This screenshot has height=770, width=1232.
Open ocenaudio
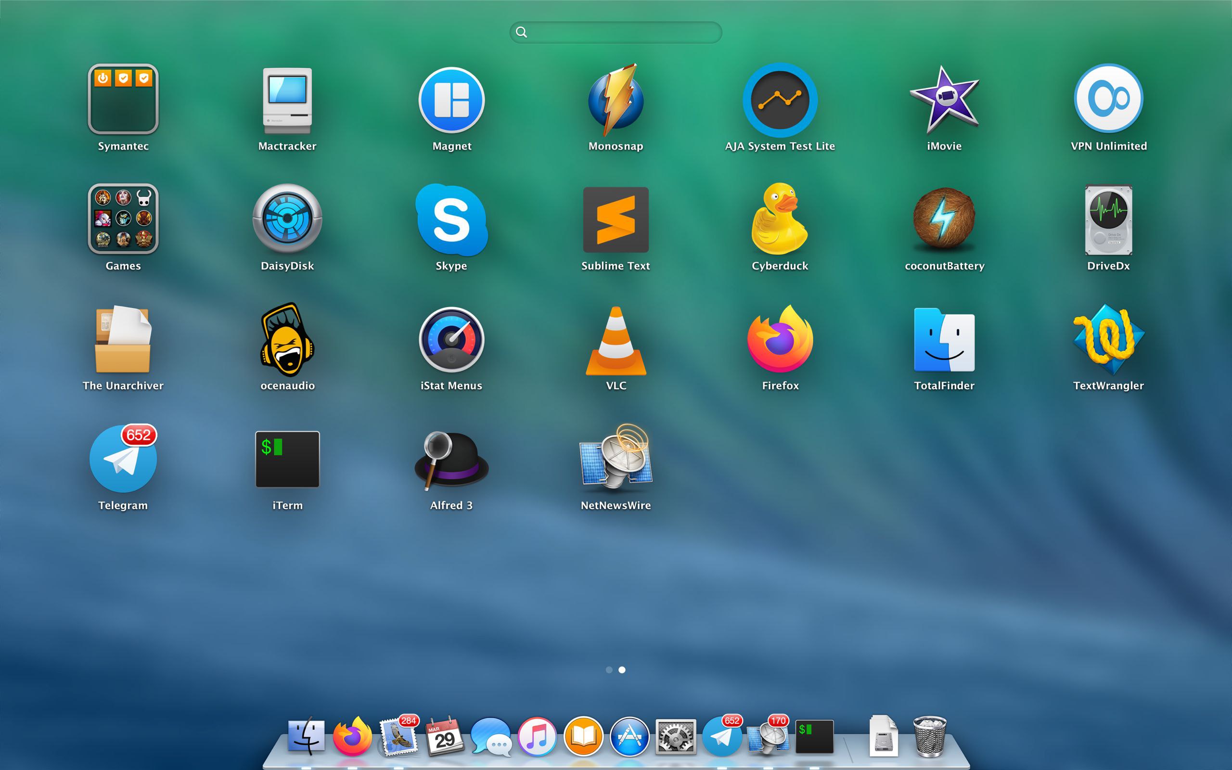[x=287, y=339]
